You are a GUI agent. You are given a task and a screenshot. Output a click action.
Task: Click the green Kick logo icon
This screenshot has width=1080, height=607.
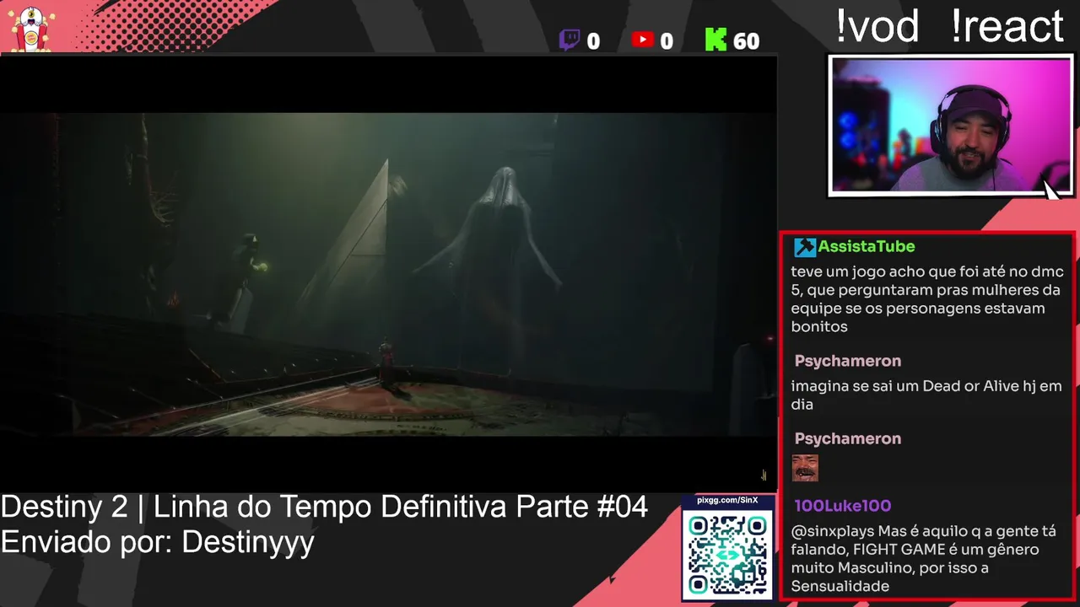715,40
